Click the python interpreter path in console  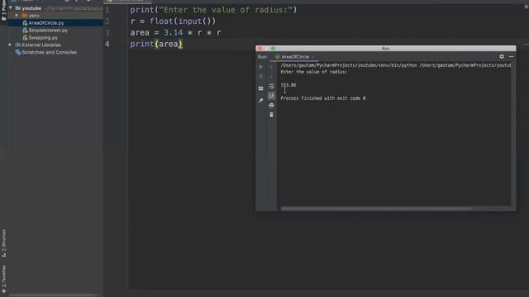pyautogui.click(x=349, y=65)
